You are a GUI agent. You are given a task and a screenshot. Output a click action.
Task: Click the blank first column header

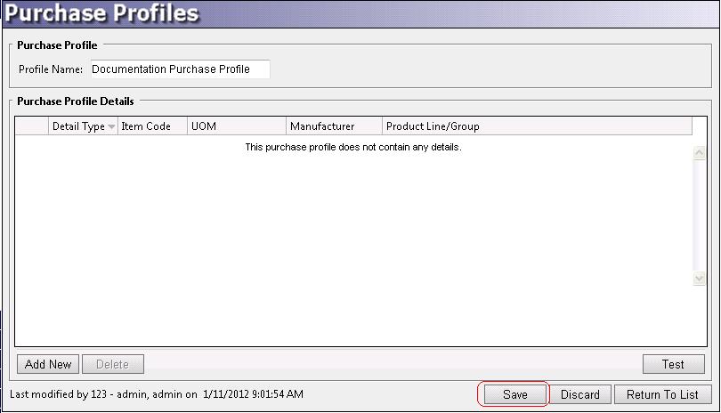(32, 126)
